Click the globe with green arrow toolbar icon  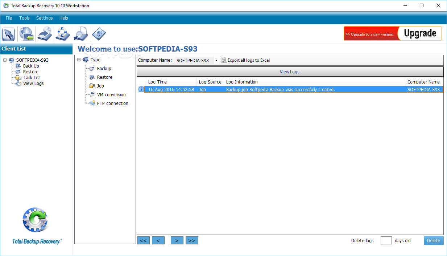tap(26, 34)
